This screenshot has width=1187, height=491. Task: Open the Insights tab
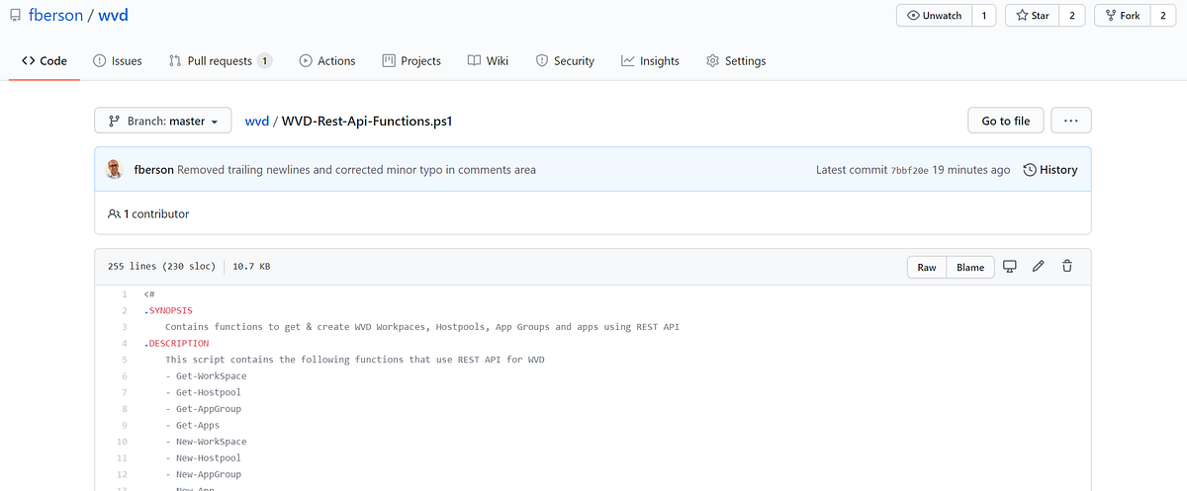click(x=650, y=60)
